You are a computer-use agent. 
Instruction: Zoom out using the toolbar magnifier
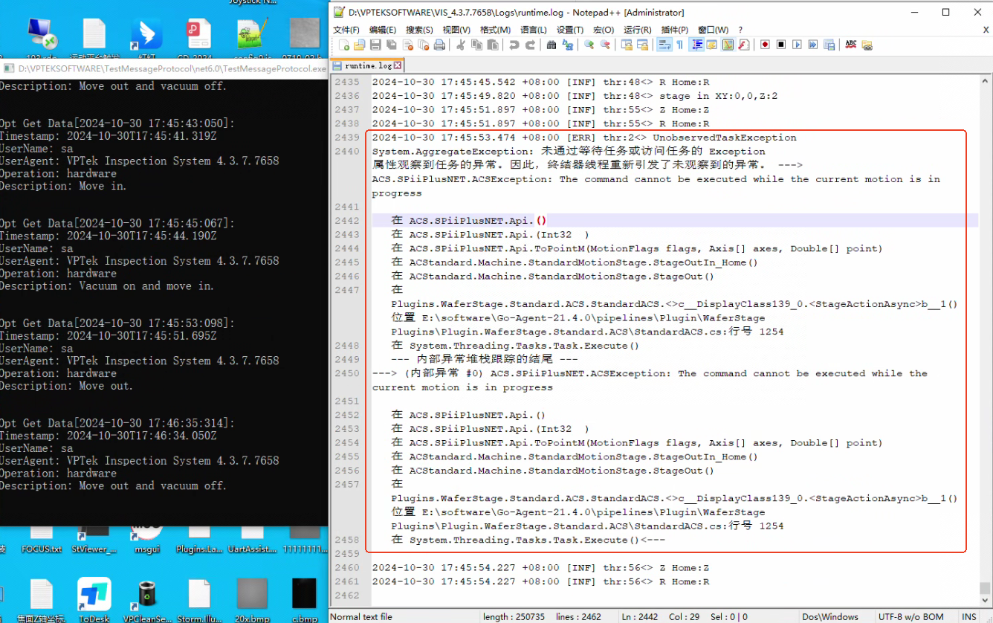pyautogui.click(x=605, y=45)
